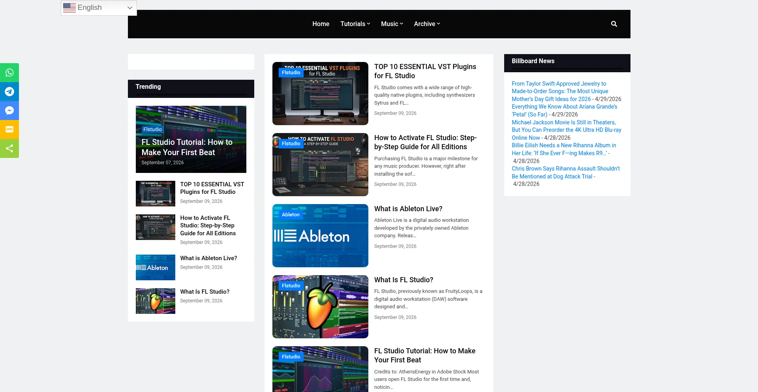Share page via WhatsApp icon
The image size is (758, 392).
click(x=9, y=73)
